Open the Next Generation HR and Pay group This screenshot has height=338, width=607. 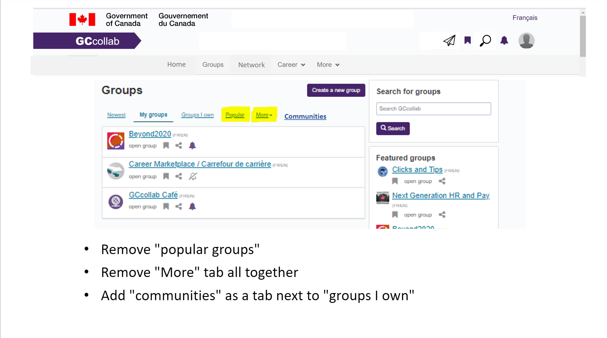click(441, 195)
